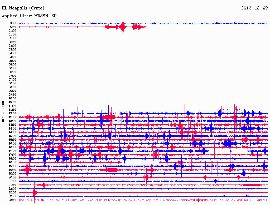Click the 13:00 time label
Image resolution: width=270 pixels, height=205 pixels.
pos(12,121)
